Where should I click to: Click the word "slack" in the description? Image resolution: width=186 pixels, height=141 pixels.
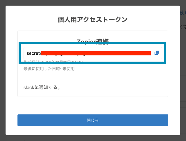(29, 87)
